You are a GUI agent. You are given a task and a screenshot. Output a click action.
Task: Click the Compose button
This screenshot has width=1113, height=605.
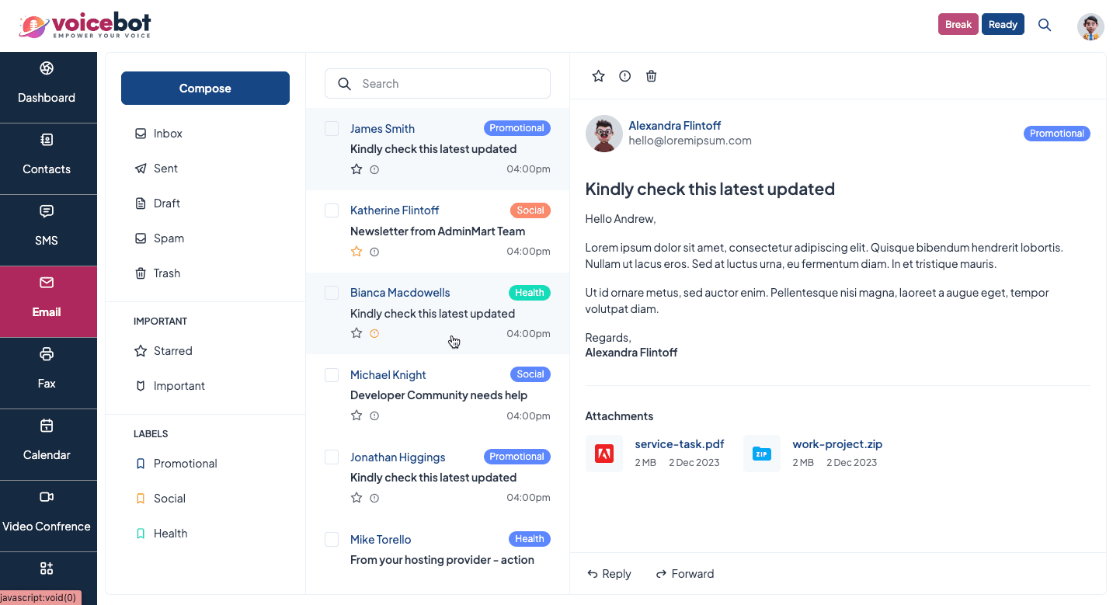click(x=205, y=89)
